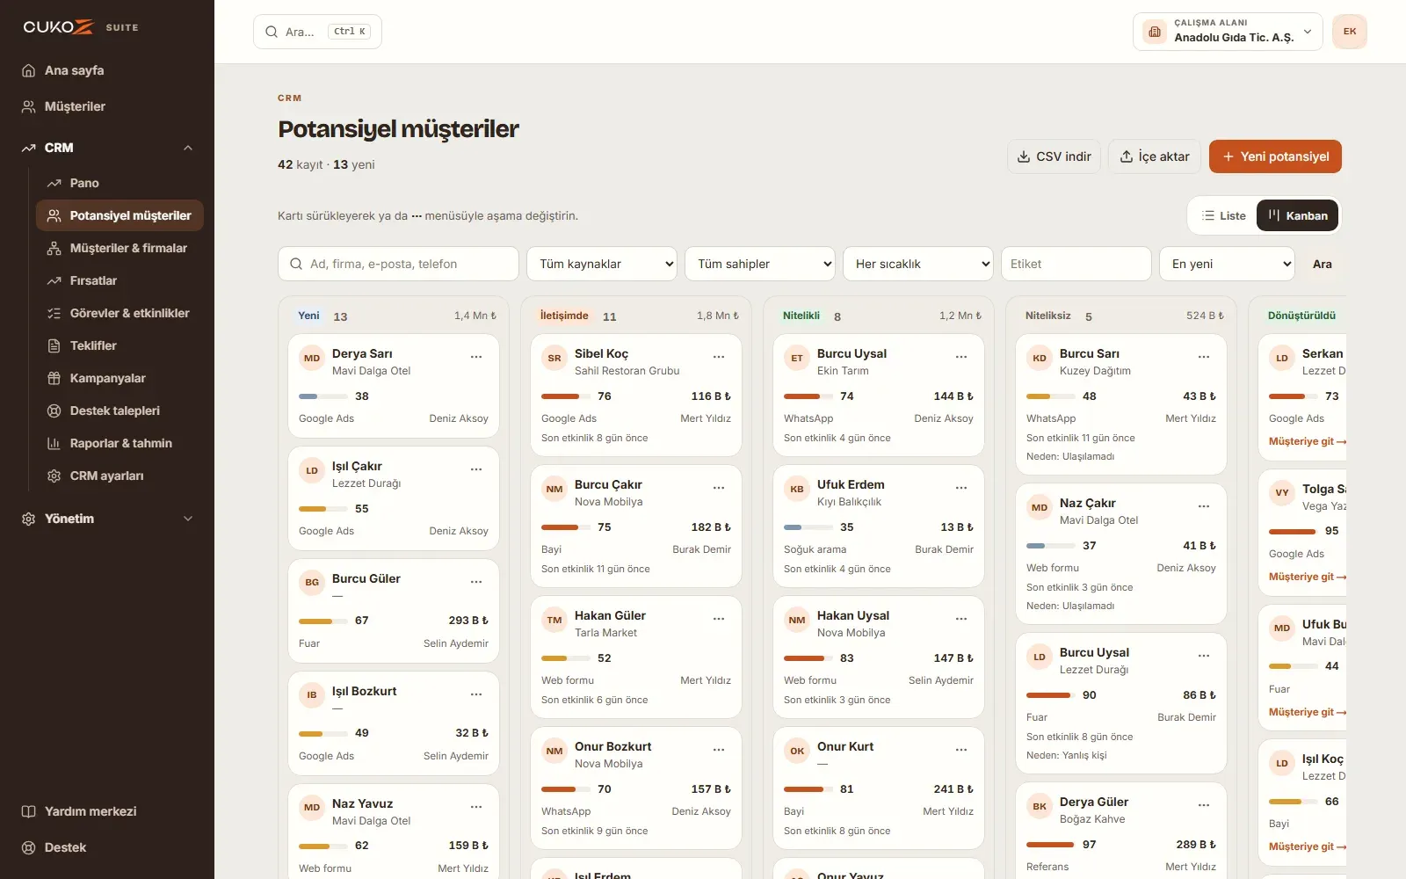Click the CSV indir button

click(1054, 156)
